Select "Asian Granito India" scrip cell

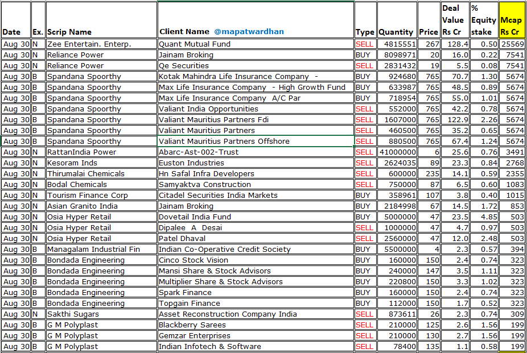[101, 206]
